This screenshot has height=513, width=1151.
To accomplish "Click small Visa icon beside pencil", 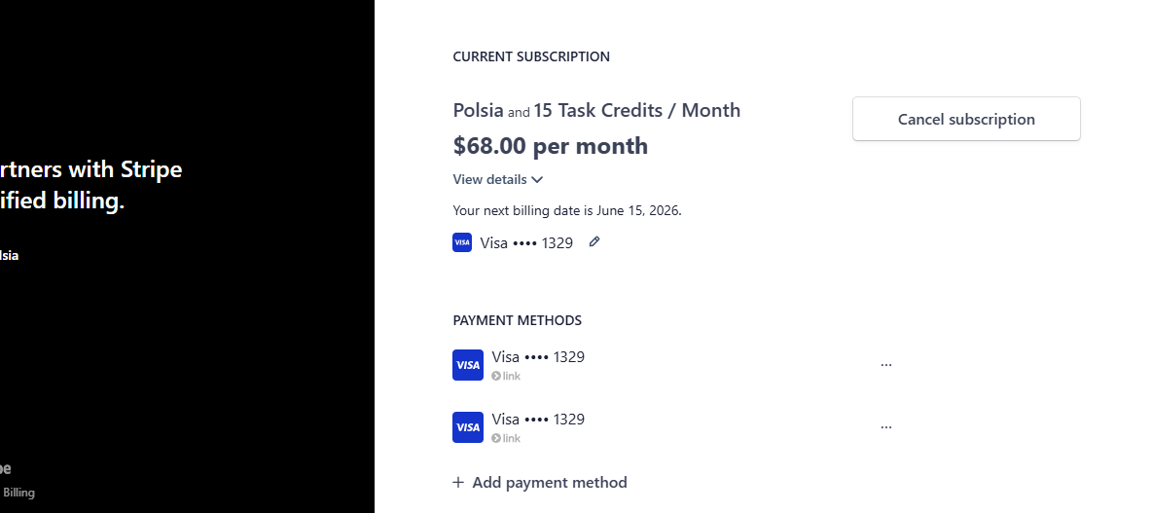I will pos(462,242).
